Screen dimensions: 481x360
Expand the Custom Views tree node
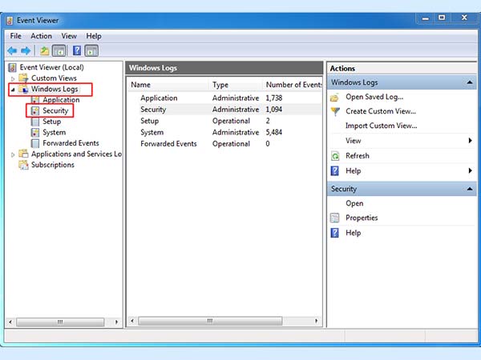point(13,78)
